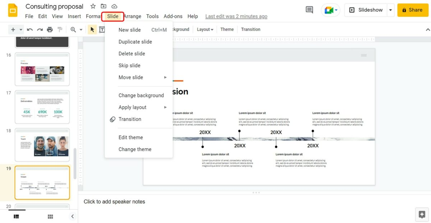
Task: Click the undo arrow icon
Action: [x=30, y=29]
